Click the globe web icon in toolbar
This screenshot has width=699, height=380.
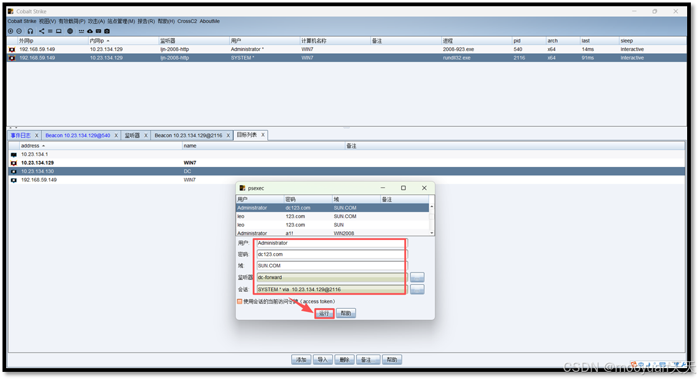70,31
